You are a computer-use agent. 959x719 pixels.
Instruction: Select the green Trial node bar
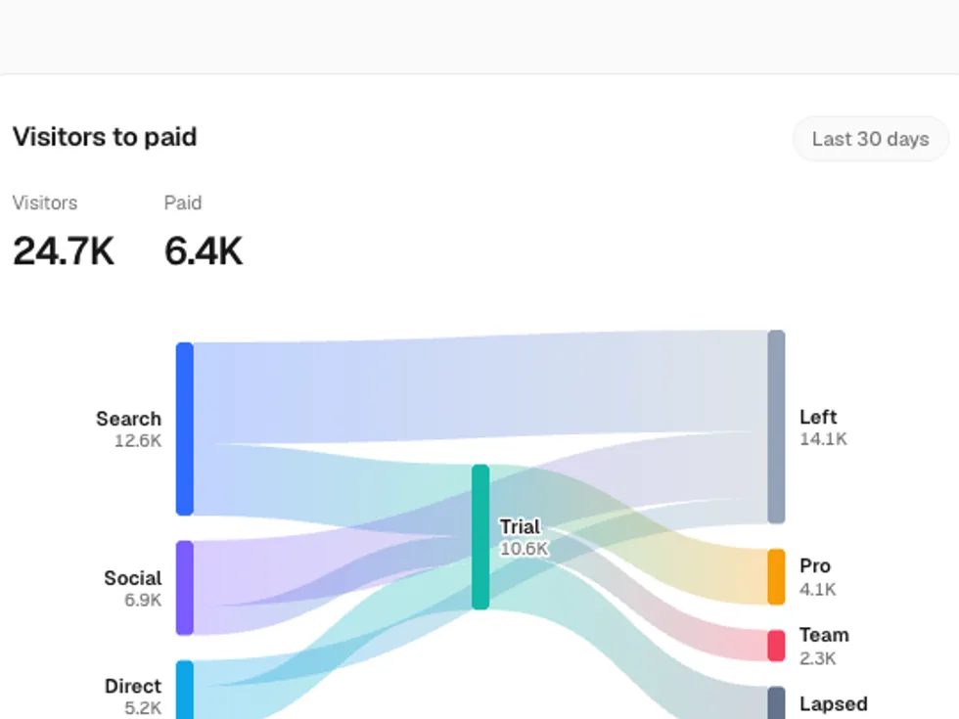480,537
